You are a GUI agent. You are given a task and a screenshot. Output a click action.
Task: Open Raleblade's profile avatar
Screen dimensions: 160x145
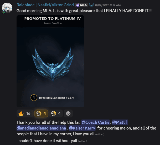7,8
